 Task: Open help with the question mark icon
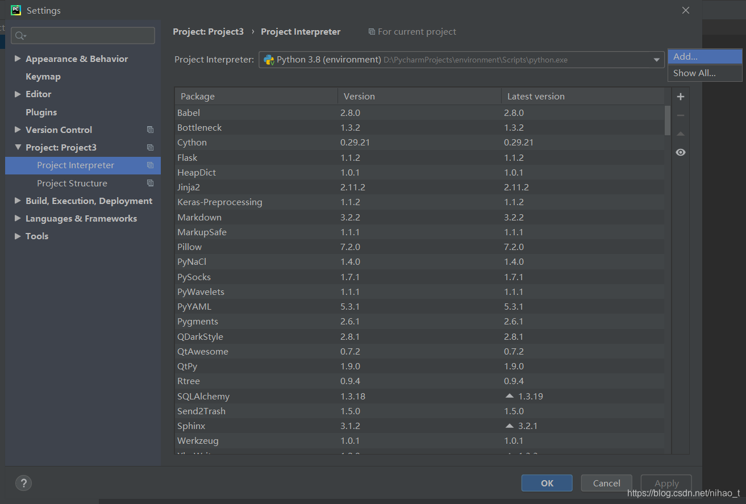point(23,483)
